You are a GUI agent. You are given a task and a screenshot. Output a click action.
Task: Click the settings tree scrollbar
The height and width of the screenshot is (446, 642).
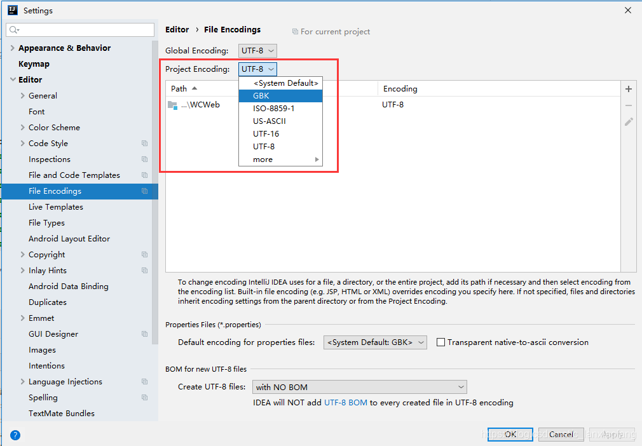154,193
